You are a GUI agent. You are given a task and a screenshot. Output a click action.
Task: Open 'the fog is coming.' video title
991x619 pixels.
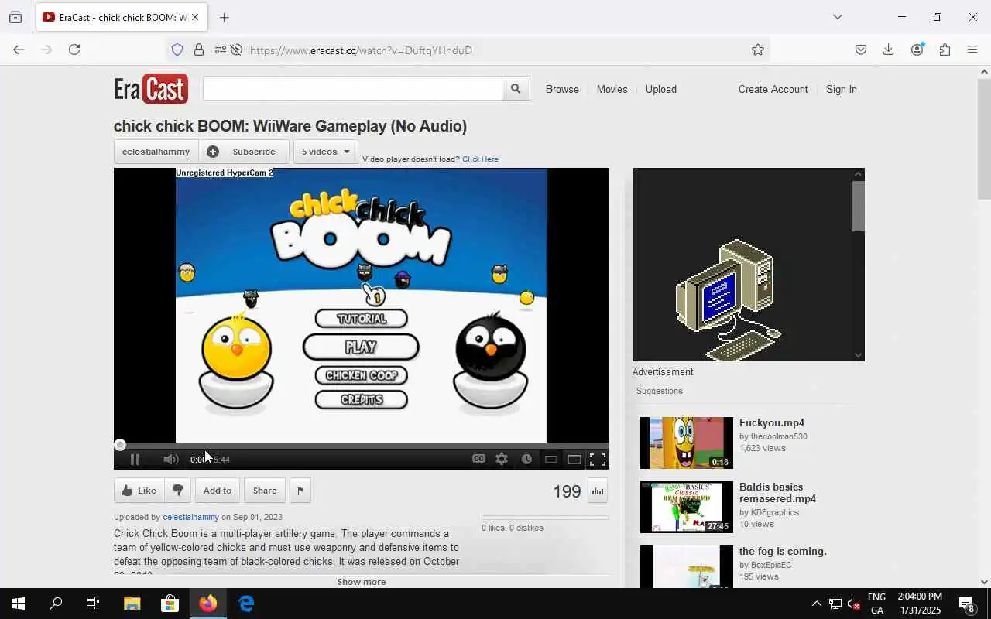[783, 551]
